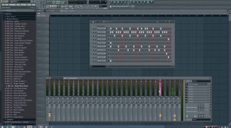Click the playlist menu icon at top left of playlist
231x128 pixels.
38,11
